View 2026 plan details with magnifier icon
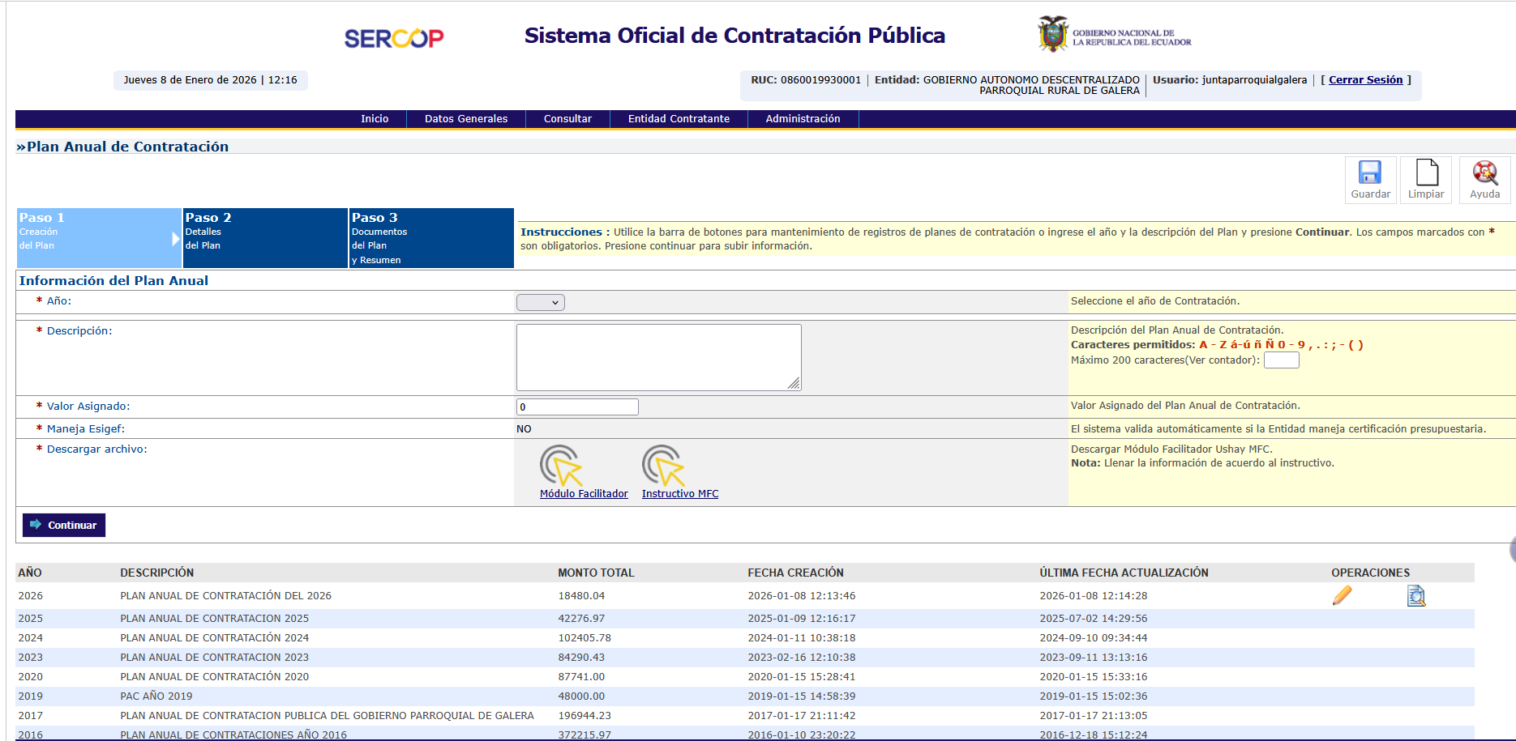 1415,596
